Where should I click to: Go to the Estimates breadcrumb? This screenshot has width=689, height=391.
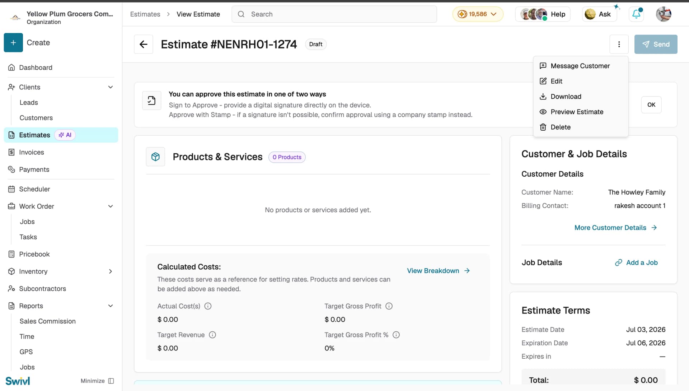click(145, 14)
